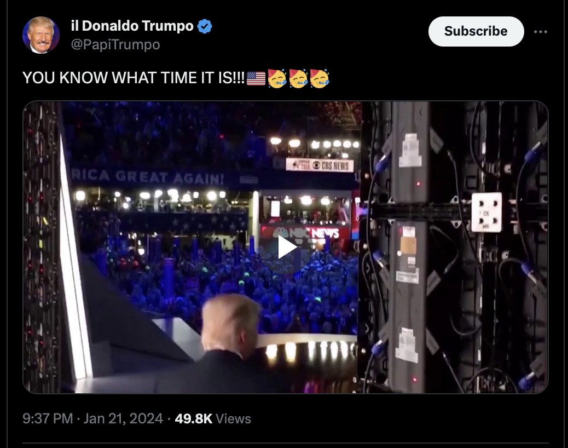Open the 9:37 PM timestamp link
568x448 pixels.
[x=48, y=418]
